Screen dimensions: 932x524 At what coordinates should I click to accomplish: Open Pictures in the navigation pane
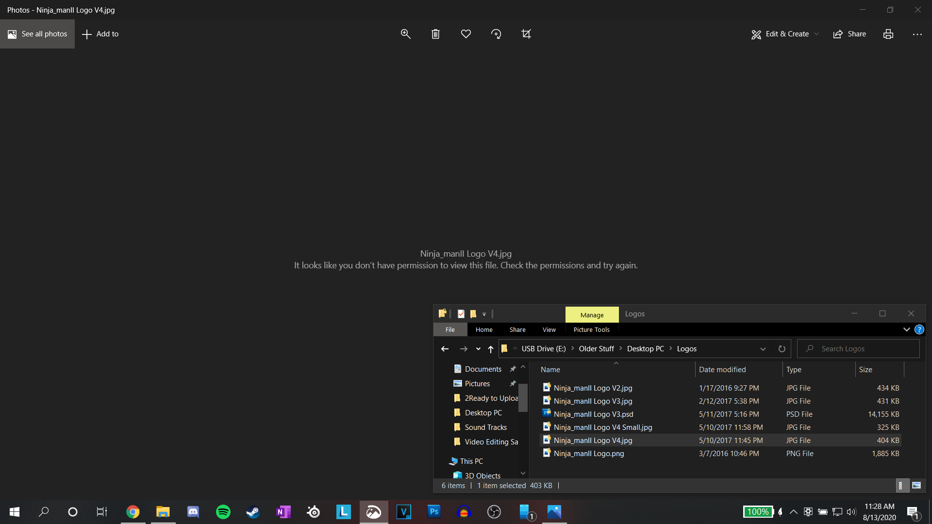pyautogui.click(x=477, y=384)
